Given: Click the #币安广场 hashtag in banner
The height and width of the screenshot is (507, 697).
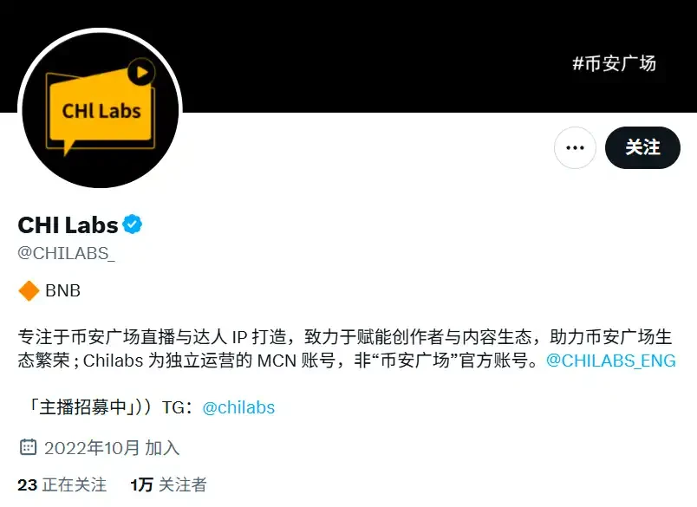Looking at the screenshot, I should 614,63.
